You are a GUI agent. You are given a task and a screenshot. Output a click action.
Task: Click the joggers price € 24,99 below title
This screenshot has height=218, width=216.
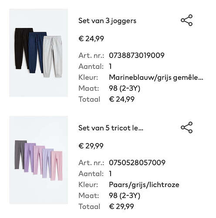click(x=91, y=39)
